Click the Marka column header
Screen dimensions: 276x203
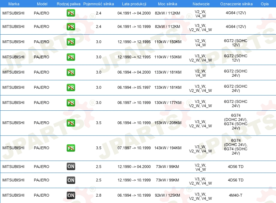[x=14, y=4]
